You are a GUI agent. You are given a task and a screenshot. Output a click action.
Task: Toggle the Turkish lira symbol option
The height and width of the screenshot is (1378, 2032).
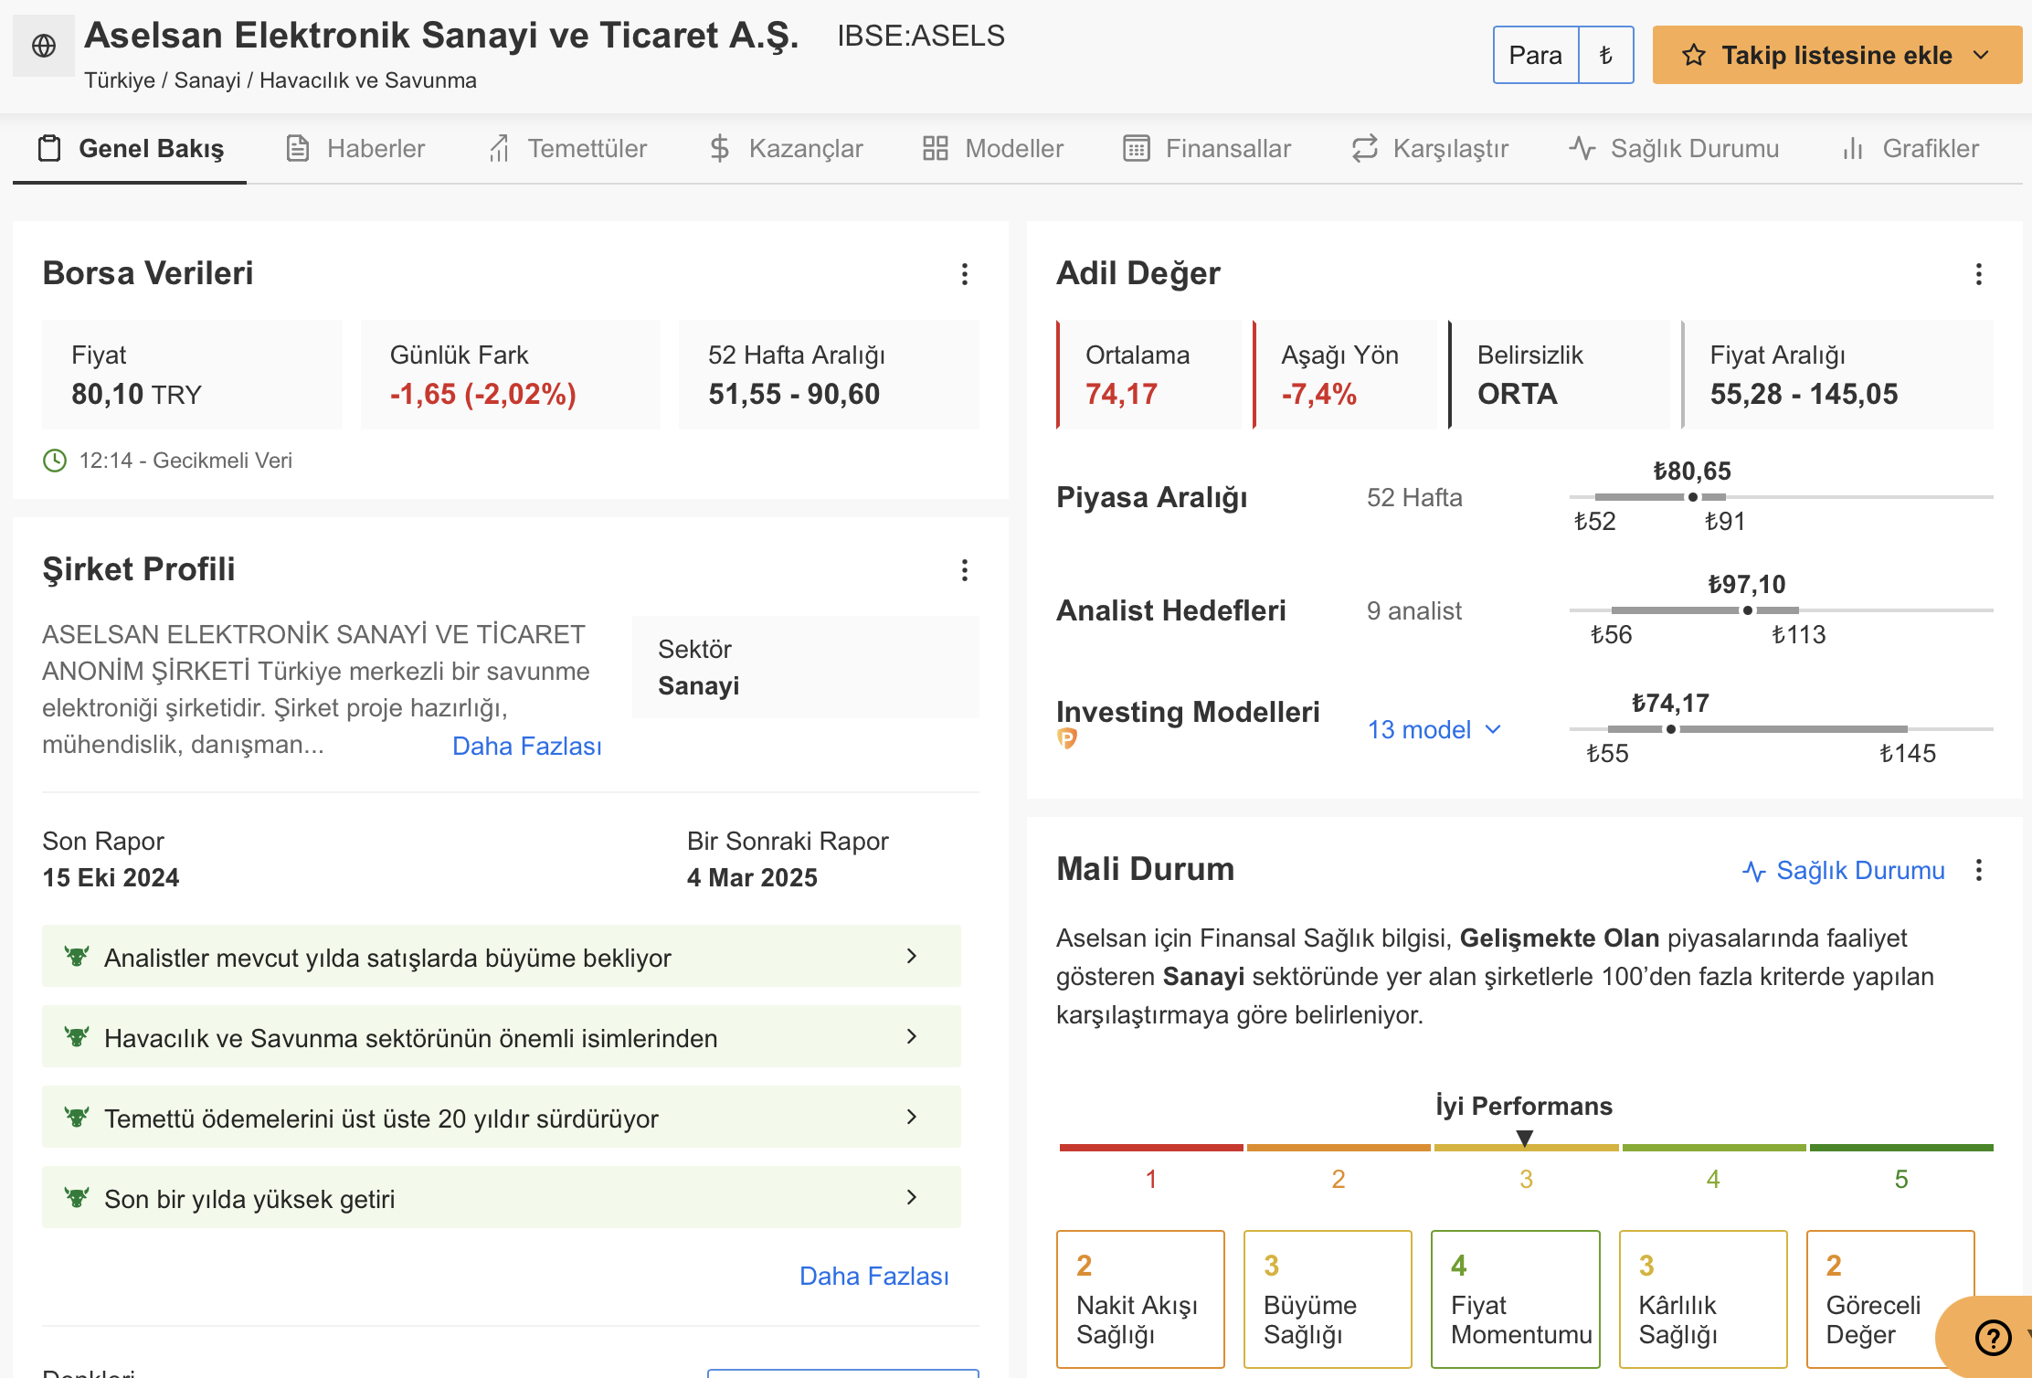click(1606, 55)
